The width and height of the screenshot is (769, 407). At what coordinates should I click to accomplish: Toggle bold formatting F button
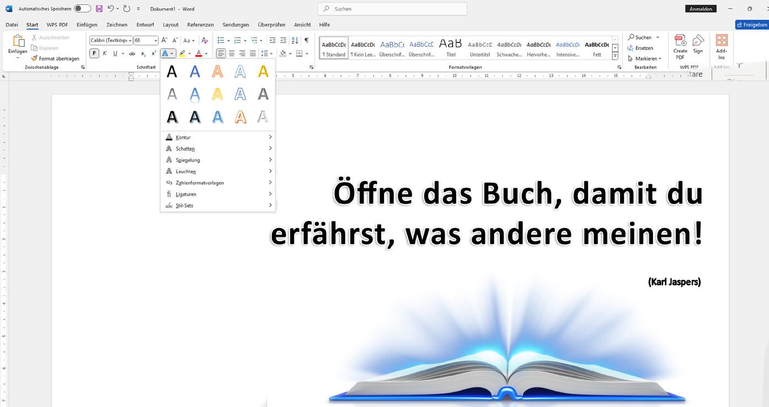click(94, 53)
